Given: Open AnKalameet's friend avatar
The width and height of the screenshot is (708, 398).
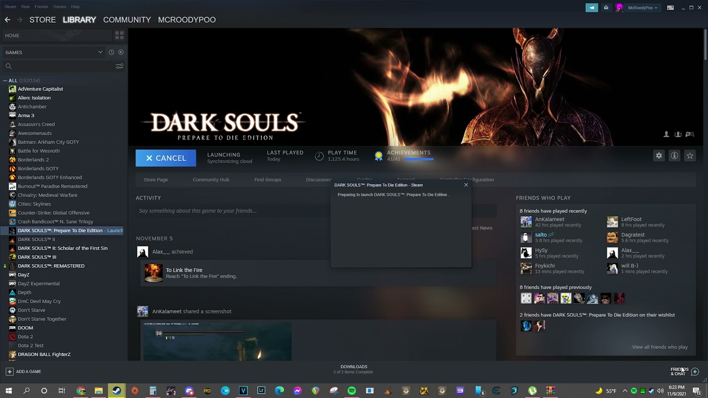Looking at the screenshot, I should click(526, 222).
